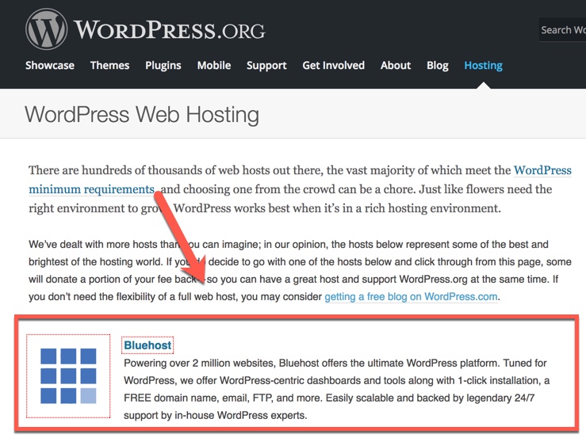Click the Bluehost grid logo thumbnail
Viewport: 586px width, 438px height.
pos(68,375)
